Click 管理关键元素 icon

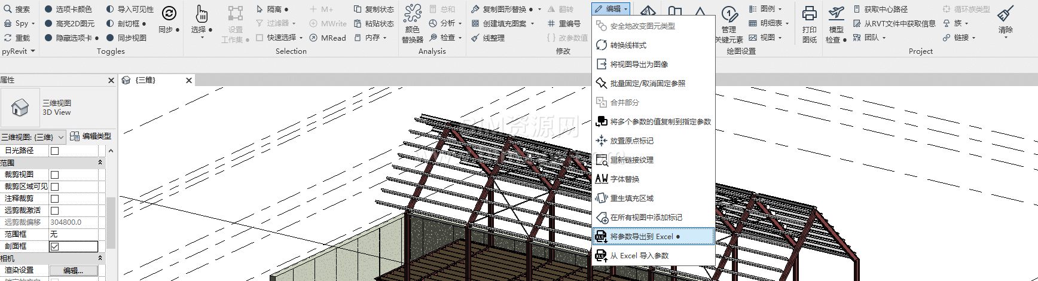[x=729, y=14]
